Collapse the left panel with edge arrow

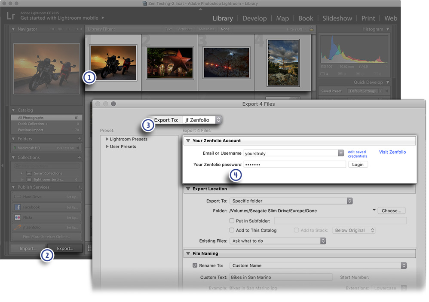tap(2, 166)
